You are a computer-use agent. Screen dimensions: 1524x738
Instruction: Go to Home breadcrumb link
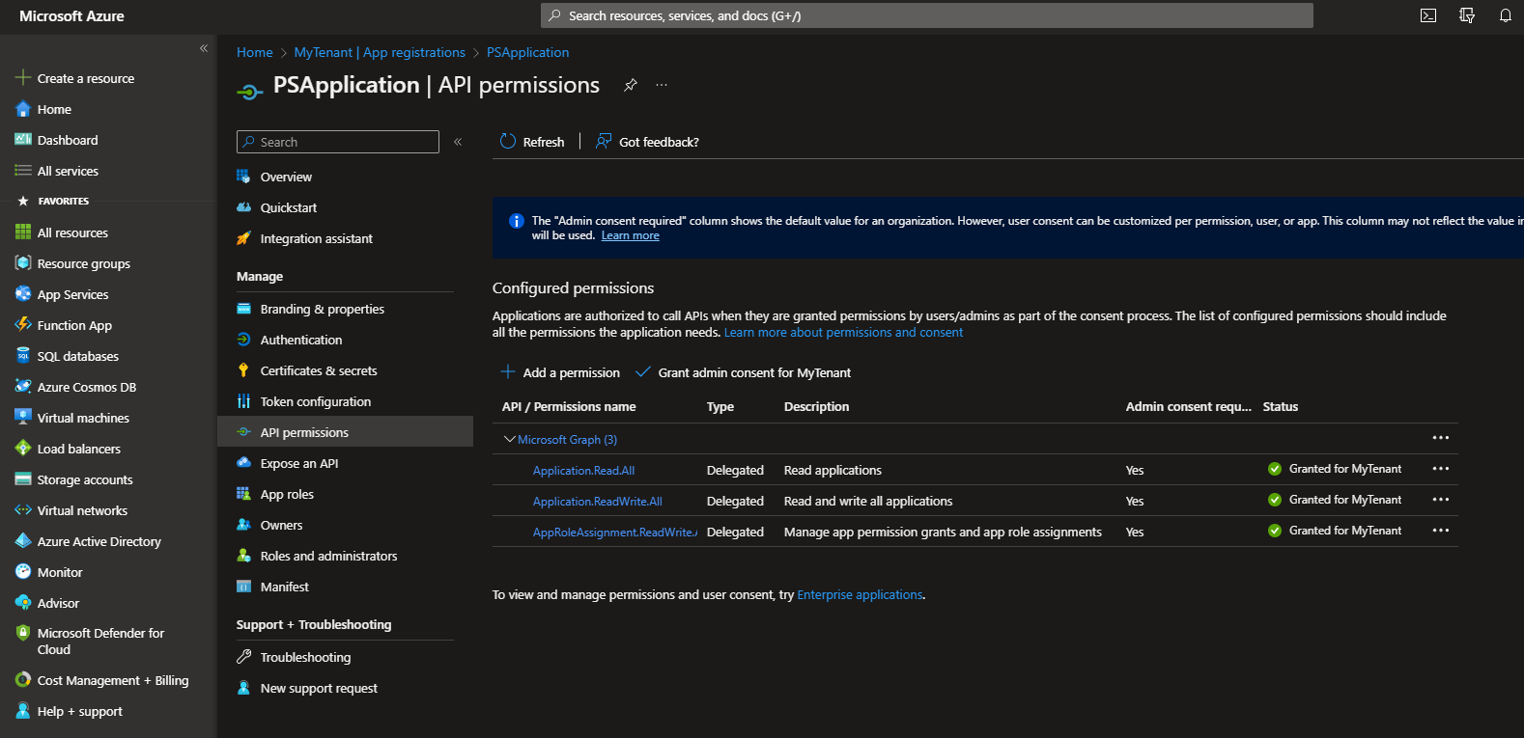pyautogui.click(x=255, y=52)
